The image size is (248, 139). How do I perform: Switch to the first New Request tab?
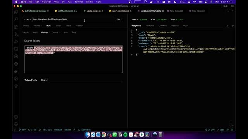point(175,11)
